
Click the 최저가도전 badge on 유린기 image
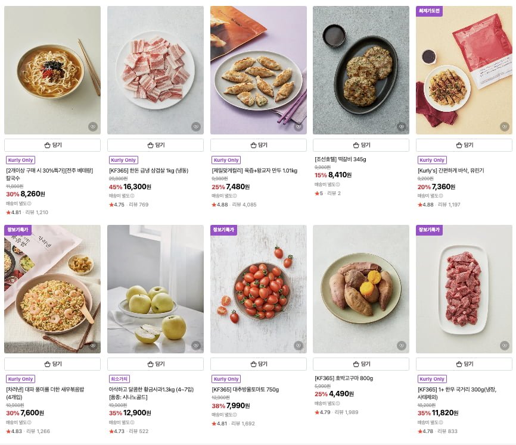coord(429,11)
